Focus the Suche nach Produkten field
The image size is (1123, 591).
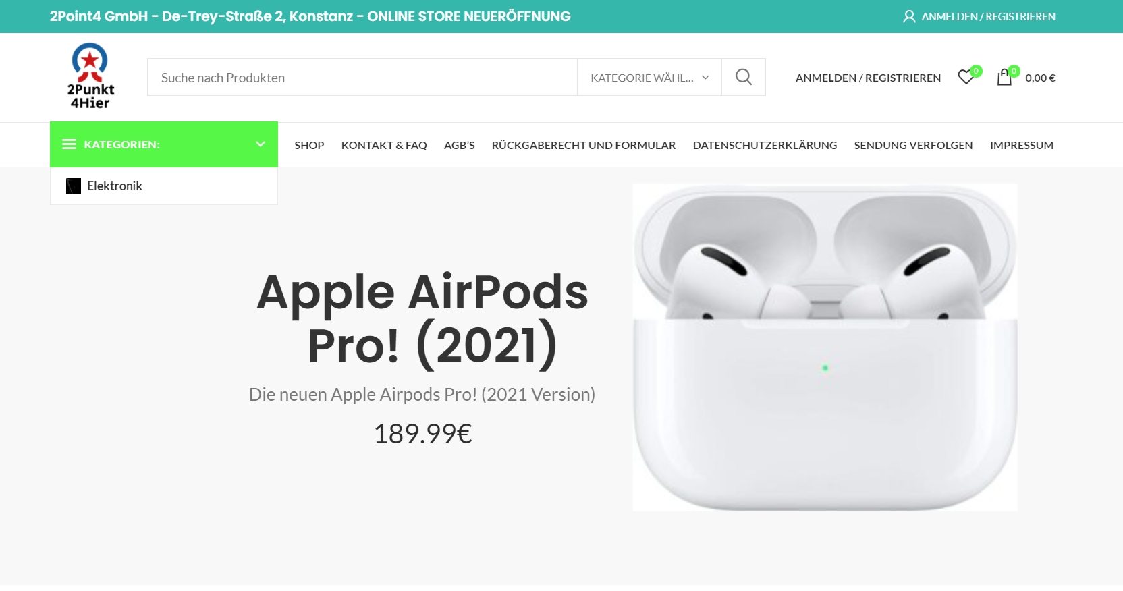point(362,78)
